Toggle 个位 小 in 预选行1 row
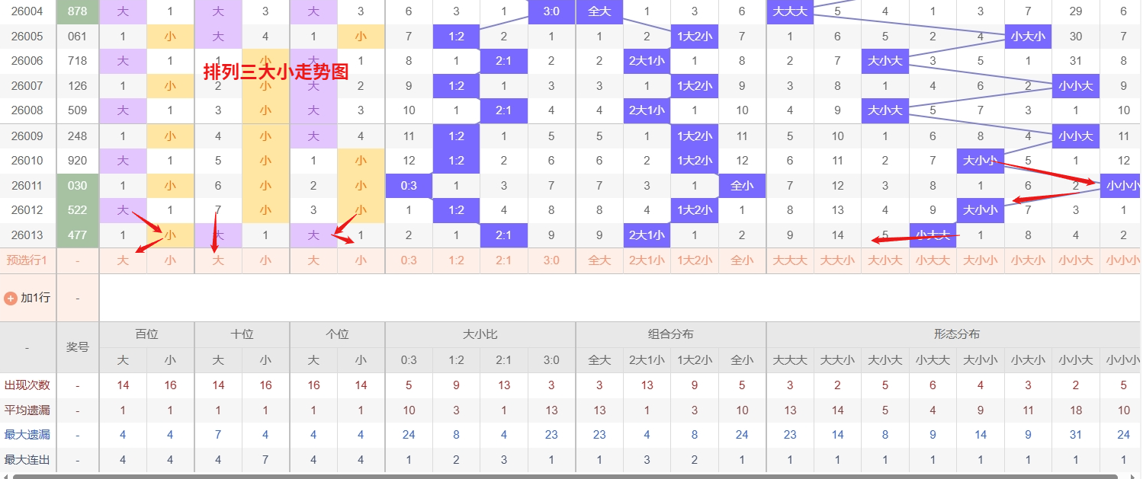This screenshot has height=479, width=1143. click(361, 260)
